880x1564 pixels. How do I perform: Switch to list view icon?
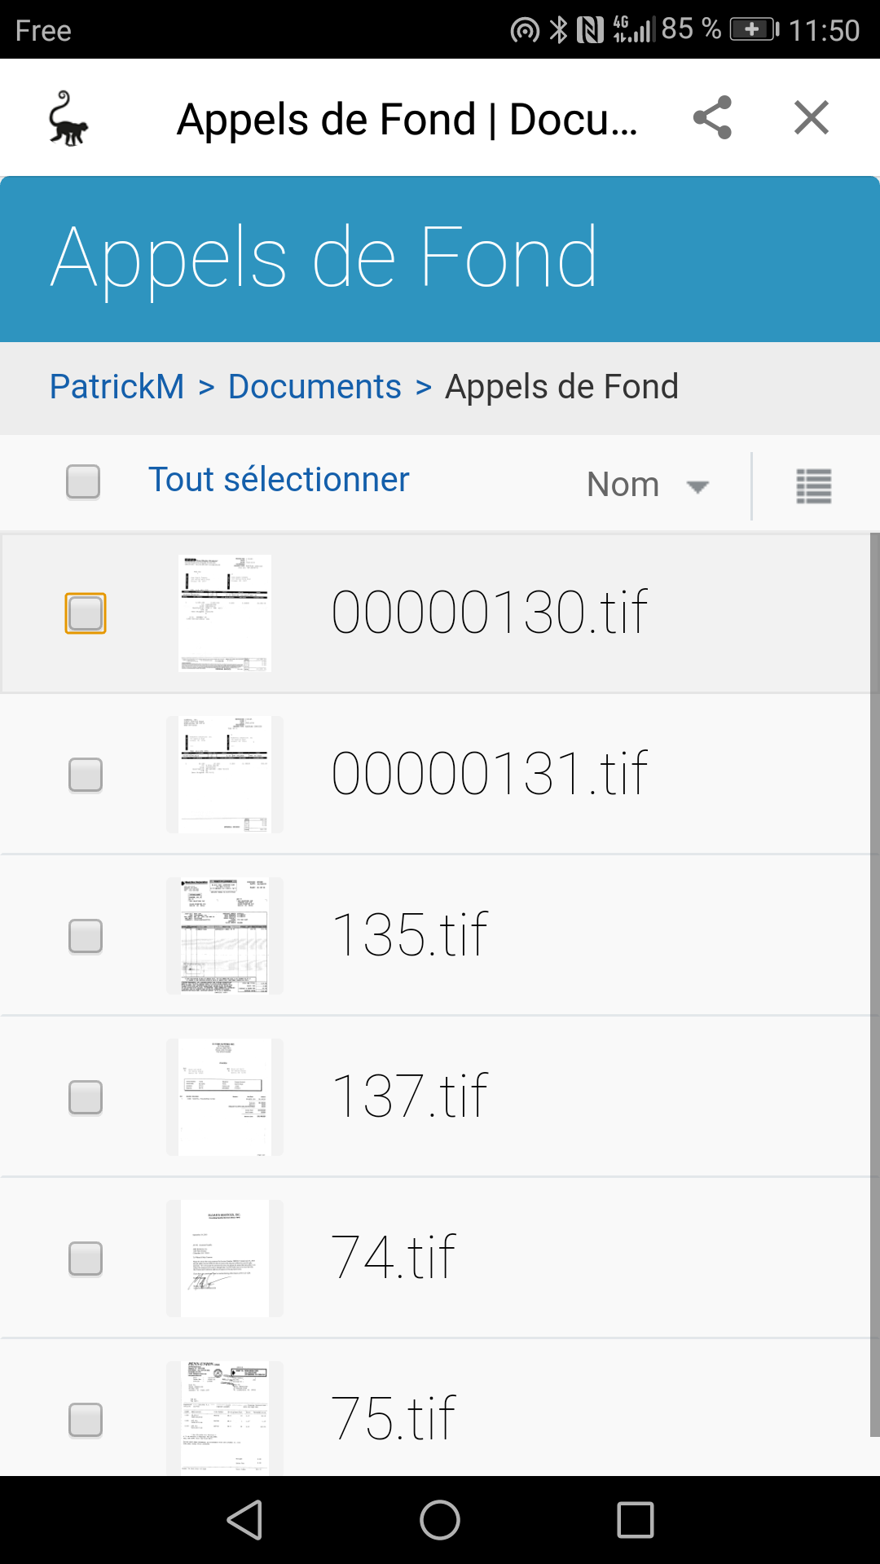(813, 486)
